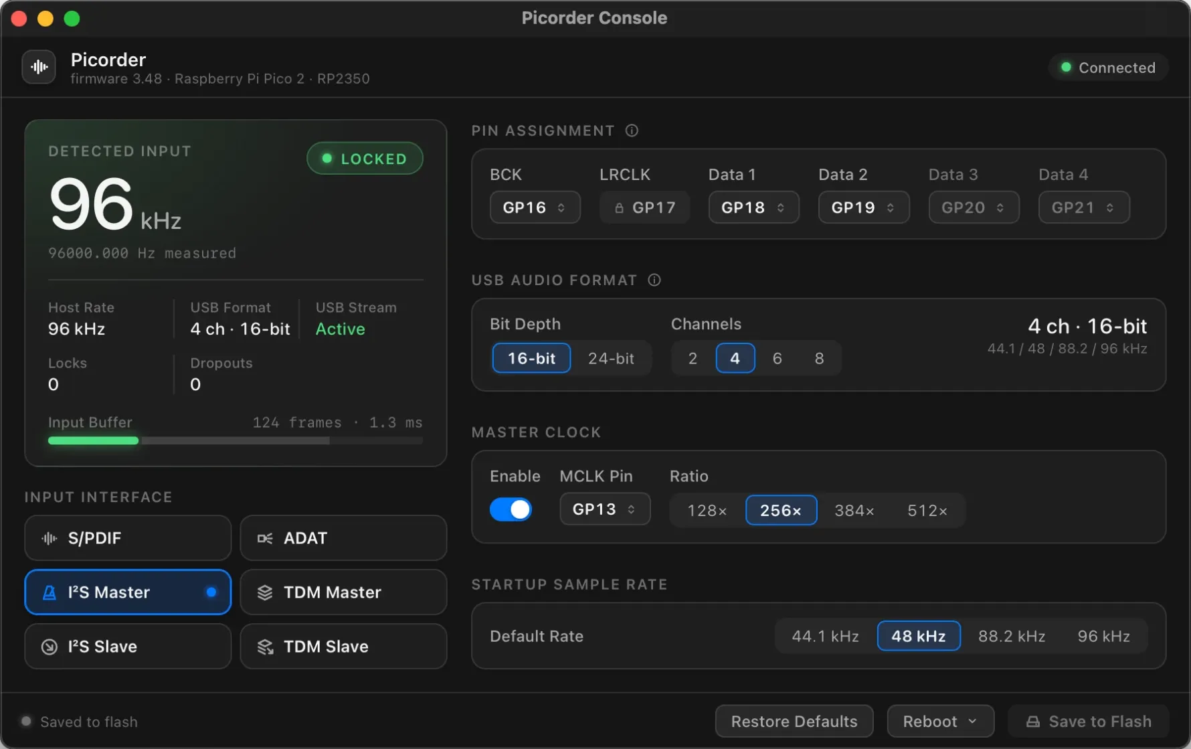Click the TDM Slave layers icon
The width and height of the screenshot is (1191, 749).
click(x=265, y=647)
